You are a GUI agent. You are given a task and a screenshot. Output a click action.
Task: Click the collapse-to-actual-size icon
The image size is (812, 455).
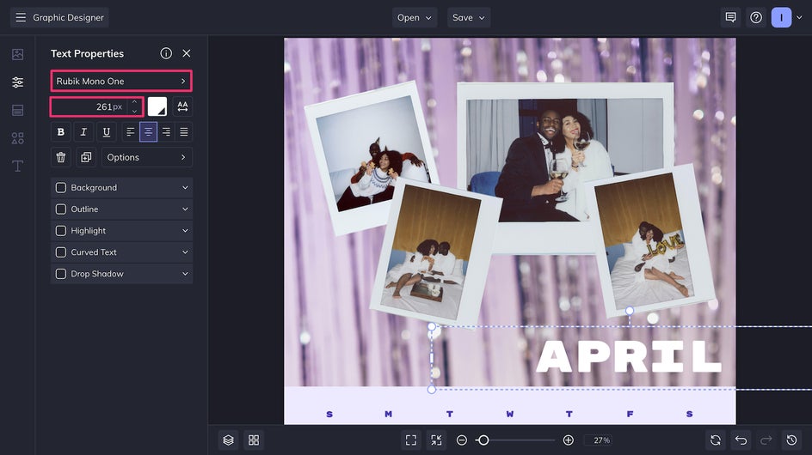(x=437, y=440)
